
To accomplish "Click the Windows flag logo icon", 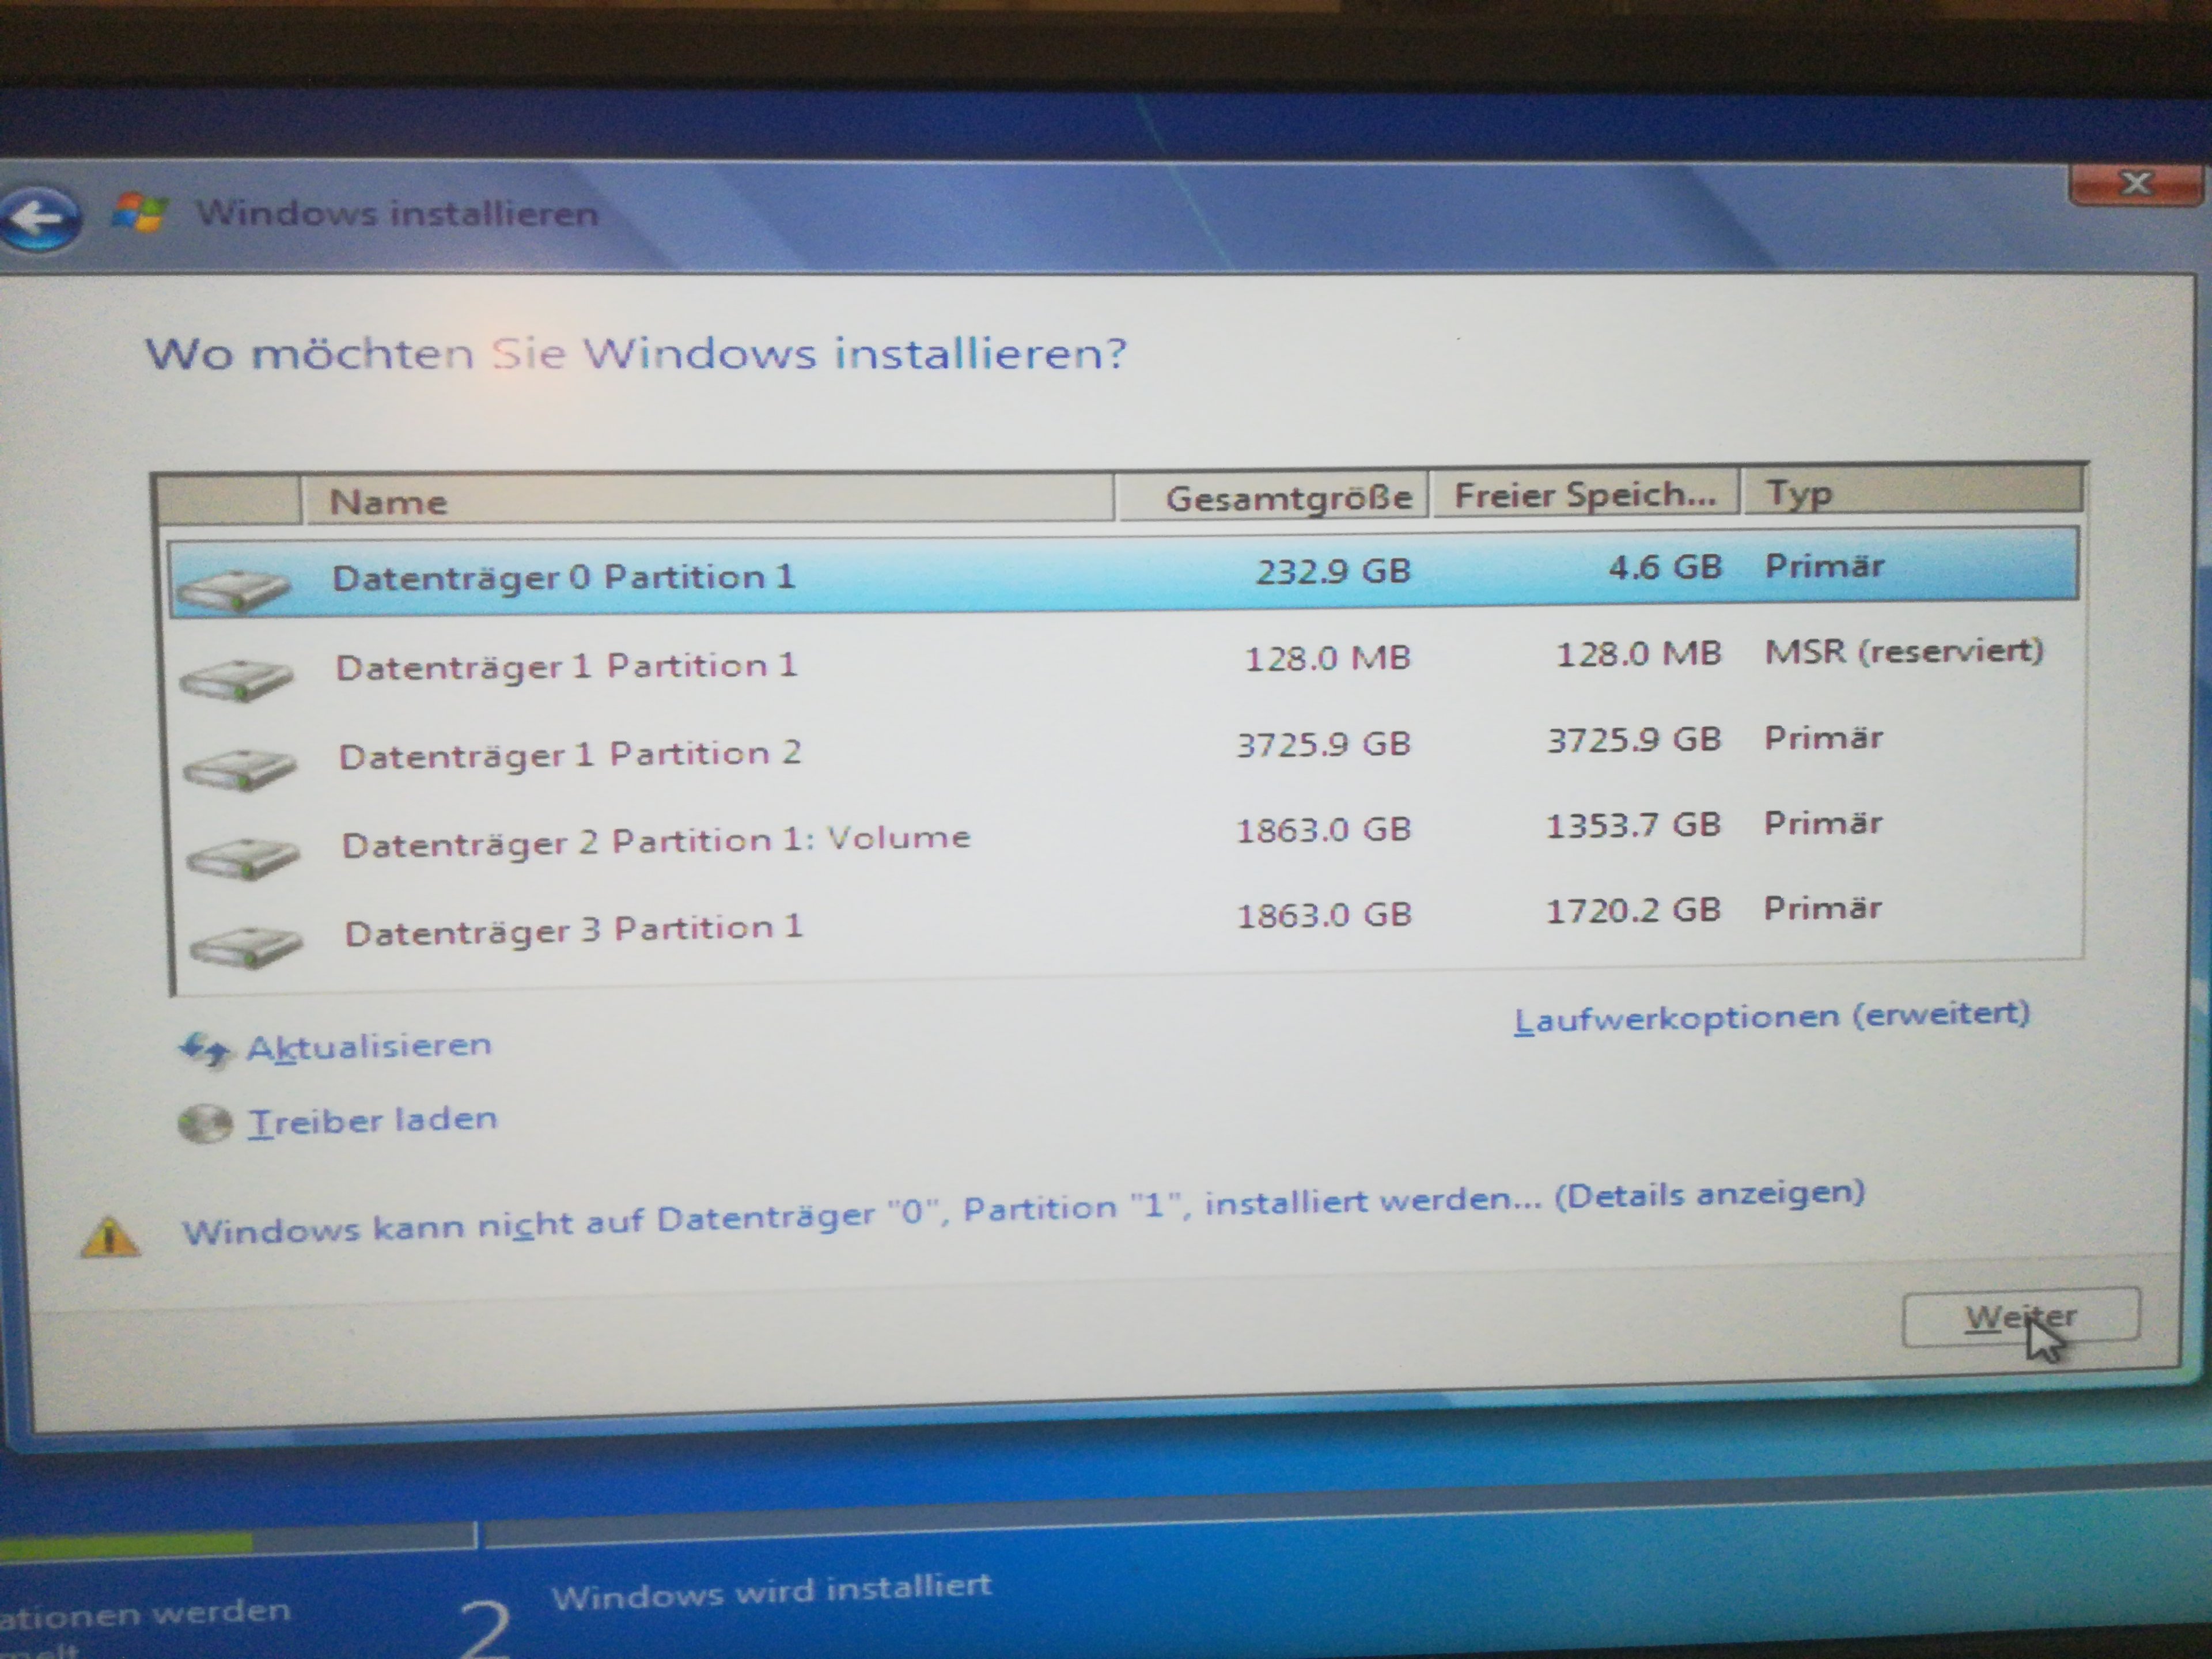I will coord(139,212).
